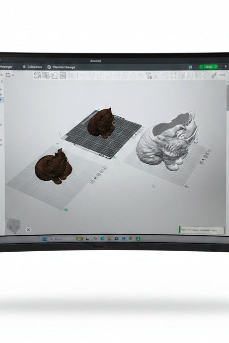
Task: Open the Filament Manager tab
Action: click(x=61, y=67)
